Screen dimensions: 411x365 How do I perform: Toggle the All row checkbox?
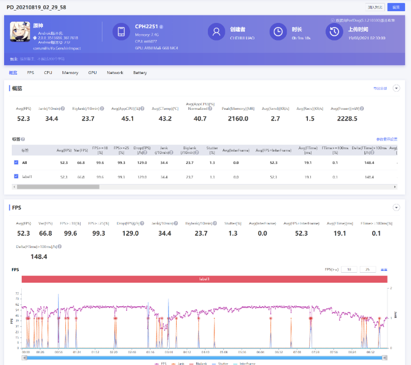(16, 162)
